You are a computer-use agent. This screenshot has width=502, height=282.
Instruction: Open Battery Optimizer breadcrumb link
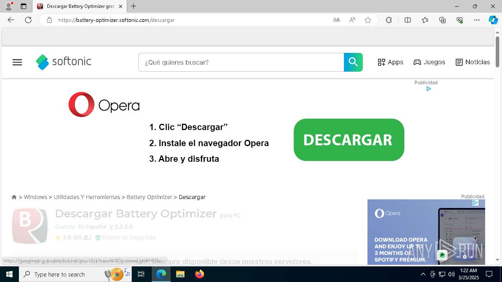[149, 197]
